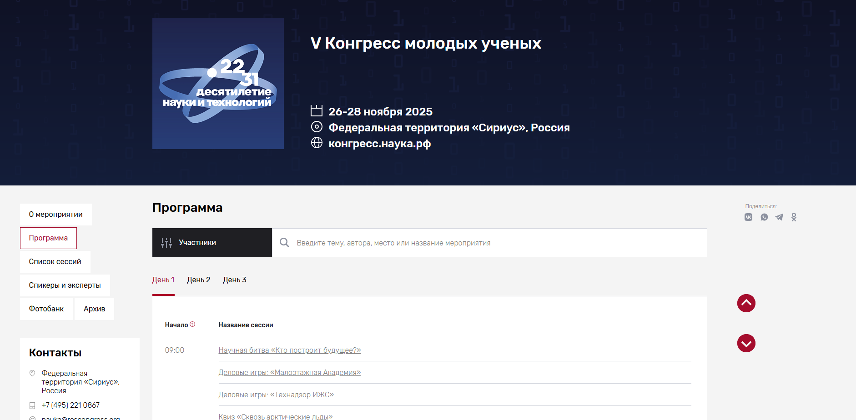The width and height of the screenshot is (856, 420).
Task: Open the «Технадзор ИЖС» business game link
Action: click(276, 395)
